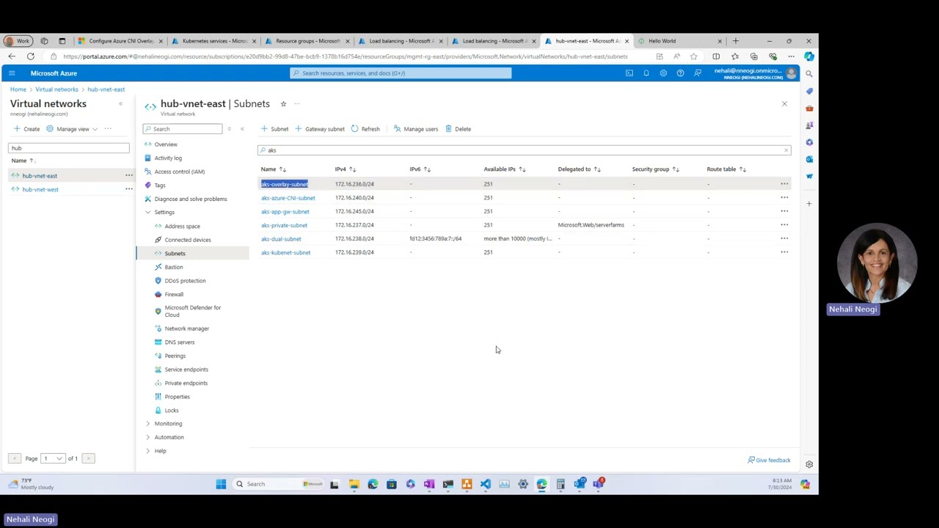Open Microsoft Teams from taskbar

point(599,484)
